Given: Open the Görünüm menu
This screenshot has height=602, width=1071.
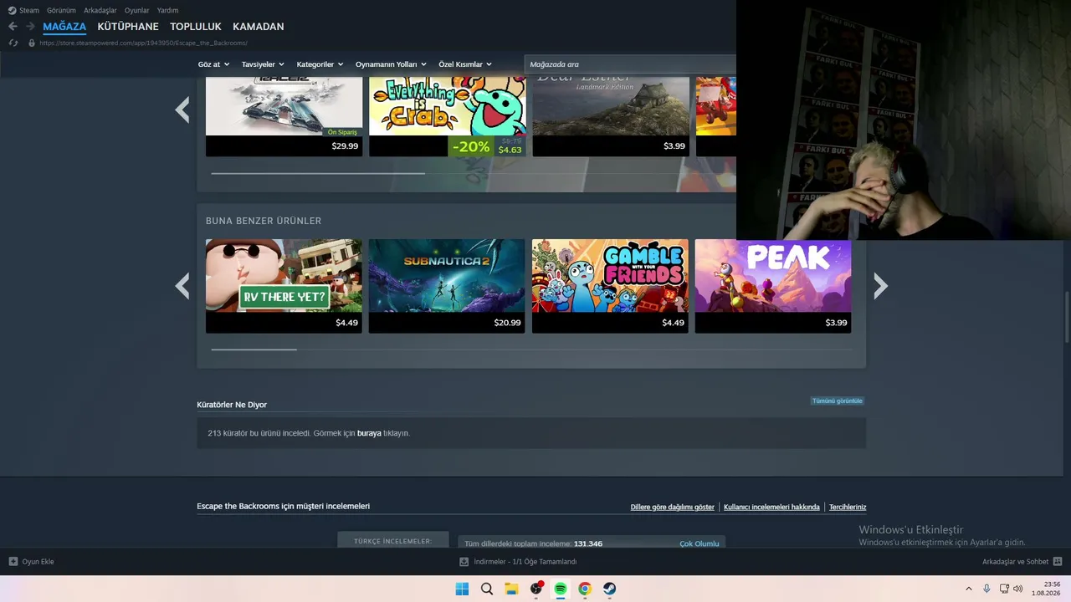Looking at the screenshot, I should click(61, 10).
